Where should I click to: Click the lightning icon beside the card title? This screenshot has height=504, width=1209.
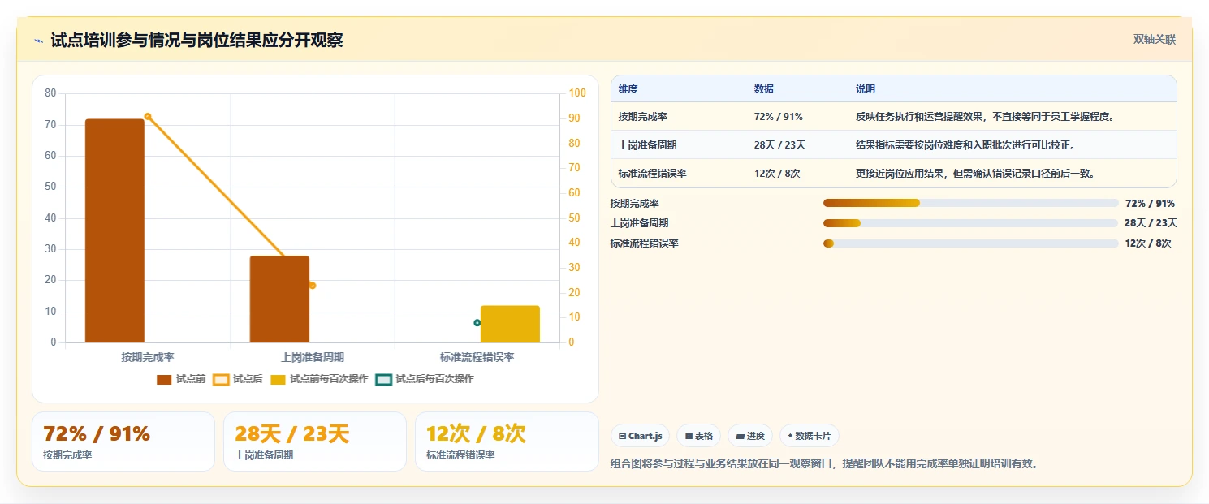pos(39,41)
